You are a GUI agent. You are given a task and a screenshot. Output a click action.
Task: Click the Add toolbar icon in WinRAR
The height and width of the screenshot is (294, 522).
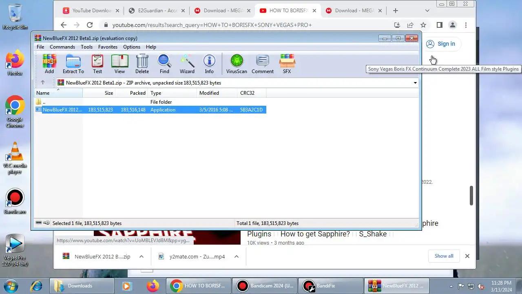[x=49, y=64]
